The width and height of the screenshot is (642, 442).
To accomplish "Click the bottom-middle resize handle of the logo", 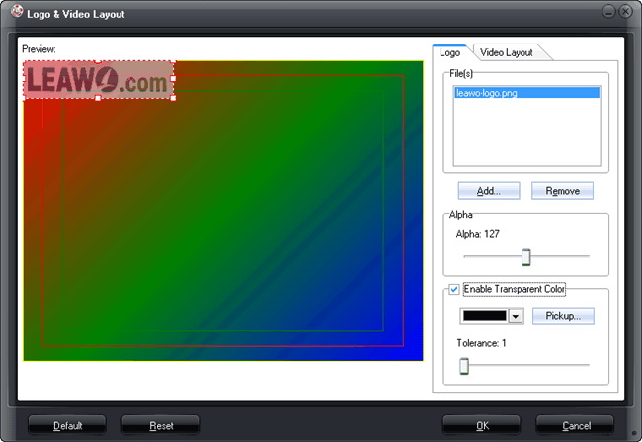I will click(x=98, y=98).
